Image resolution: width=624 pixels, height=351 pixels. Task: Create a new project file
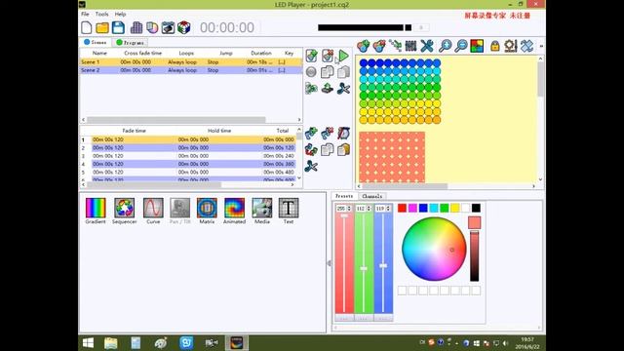87,27
